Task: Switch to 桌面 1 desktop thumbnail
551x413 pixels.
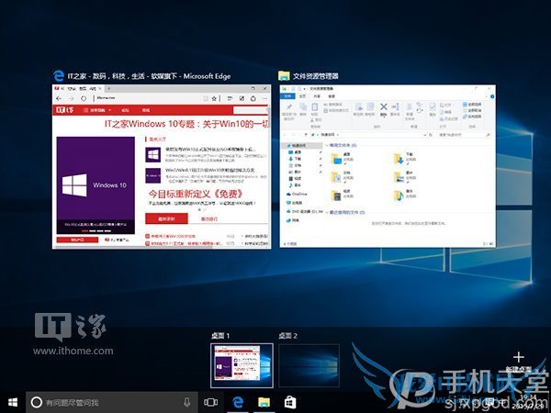Action: tap(242, 365)
